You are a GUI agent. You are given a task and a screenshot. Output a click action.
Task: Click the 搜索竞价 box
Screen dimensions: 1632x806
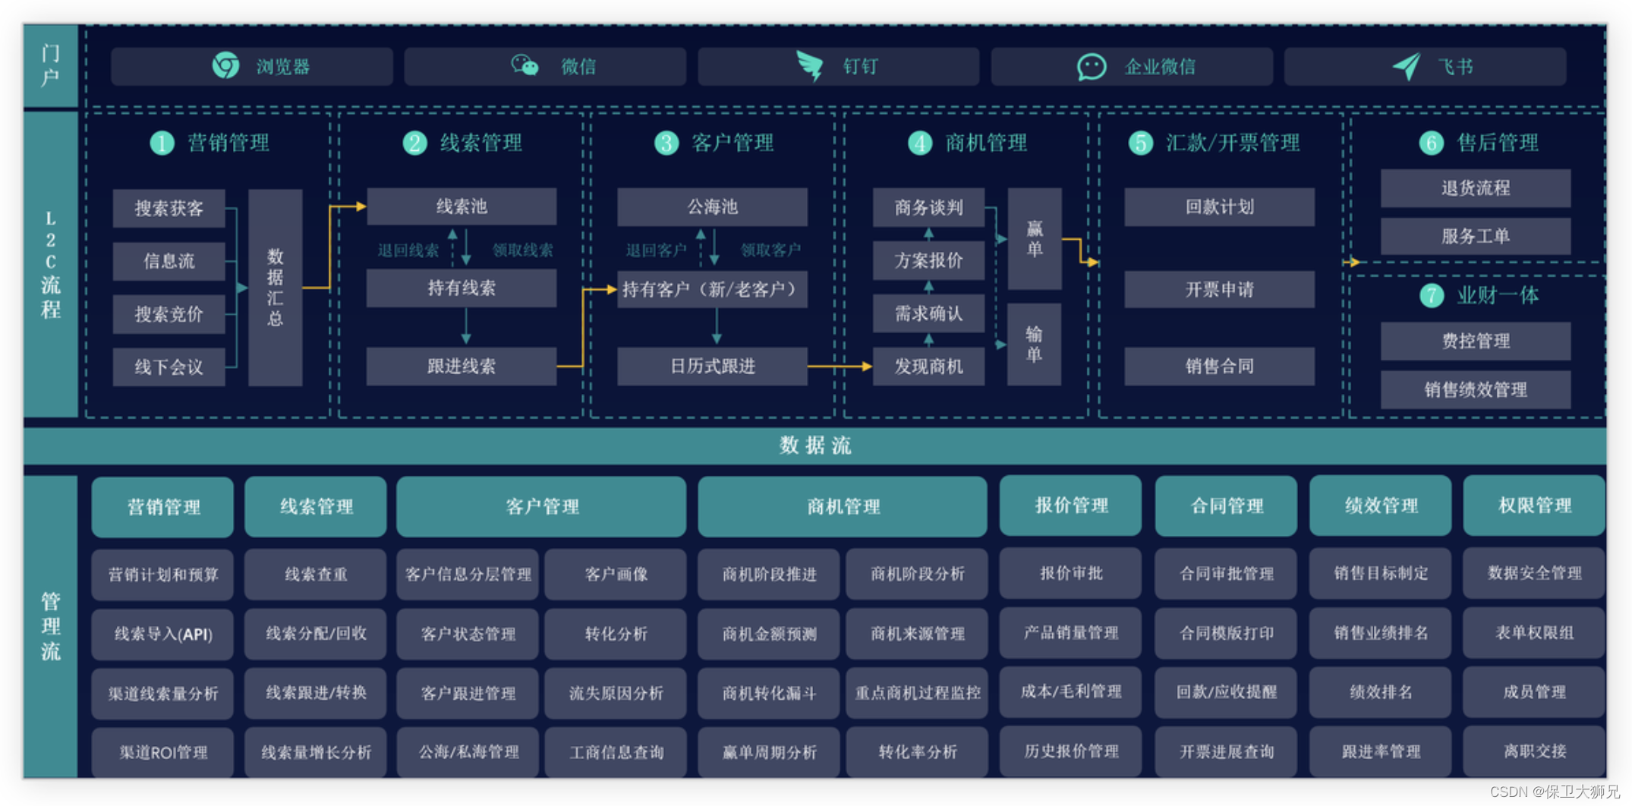tap(169, 314)
